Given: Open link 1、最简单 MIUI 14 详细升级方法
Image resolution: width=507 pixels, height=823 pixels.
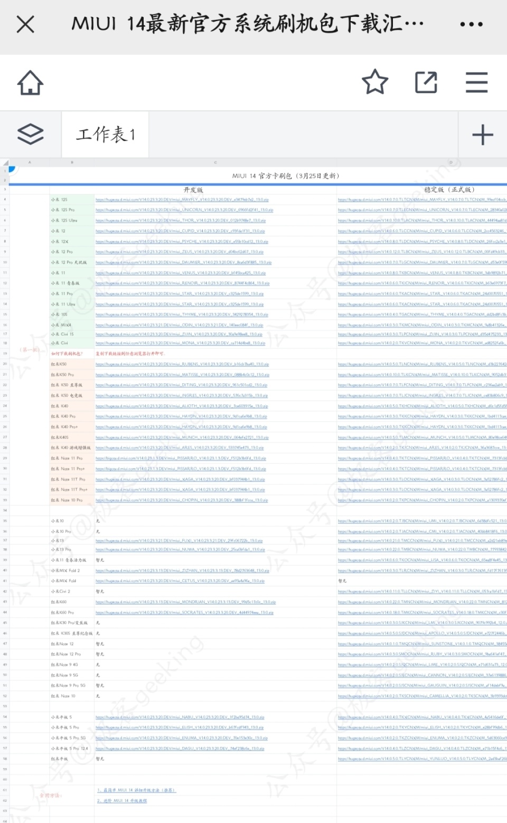Looking at the screenshot, I should coord(136,790).
